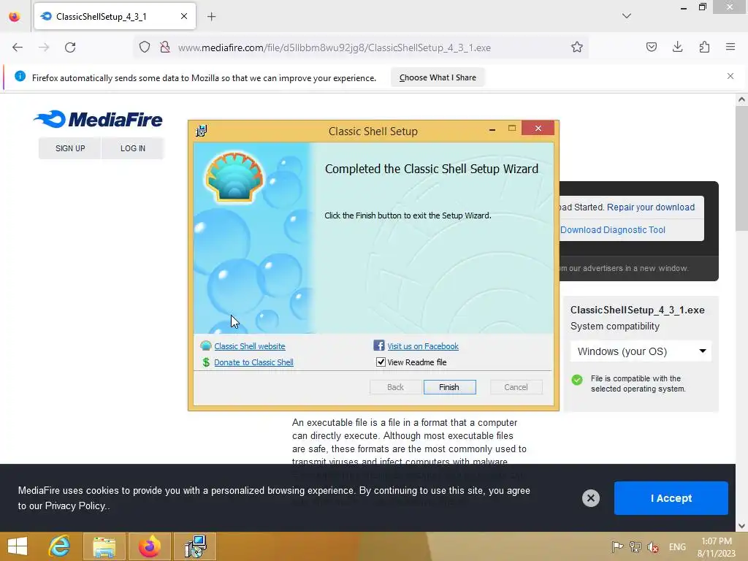Click the installer icon in Setup title bar

202,131
